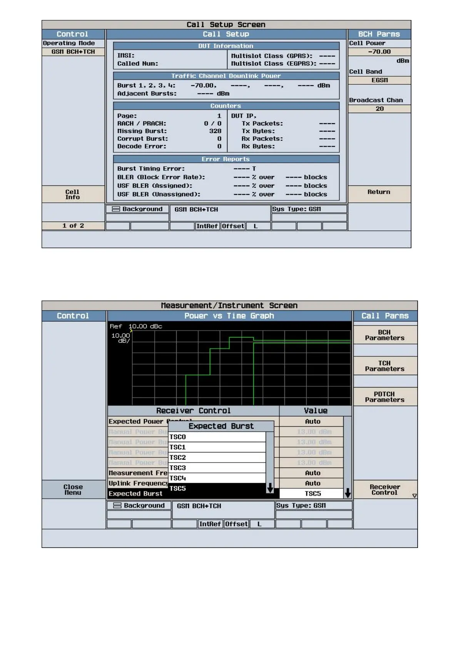Select GSM BCH+TCH operating mode field
Screen dimensions: 458x648
click(73, 52)
